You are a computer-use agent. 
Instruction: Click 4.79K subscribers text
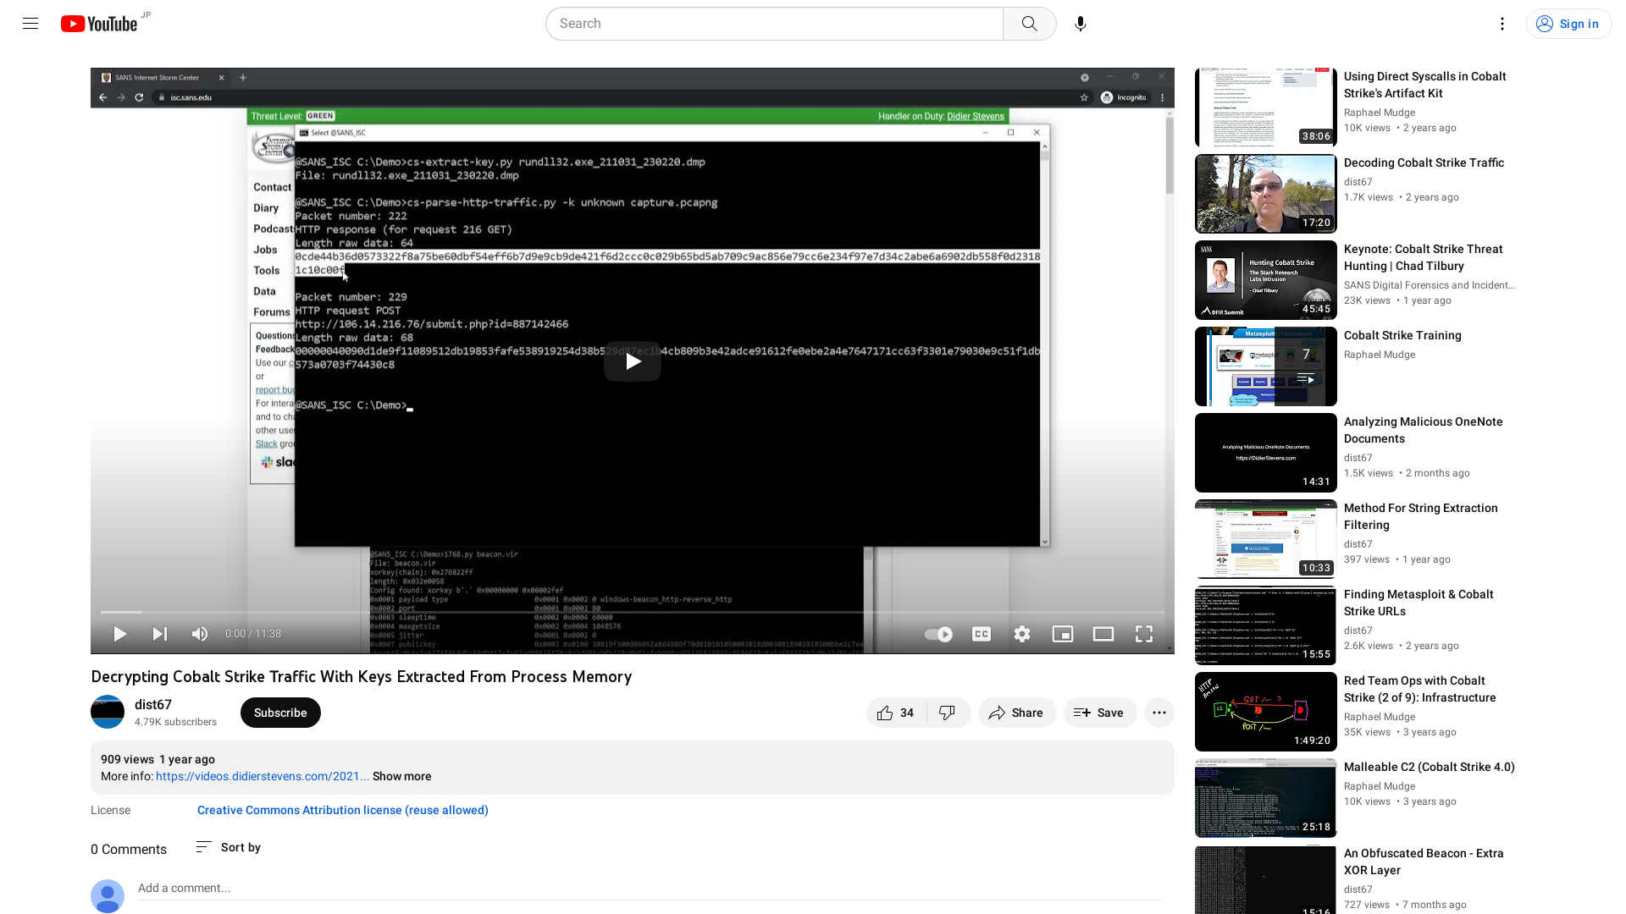[x=175, y=722]
